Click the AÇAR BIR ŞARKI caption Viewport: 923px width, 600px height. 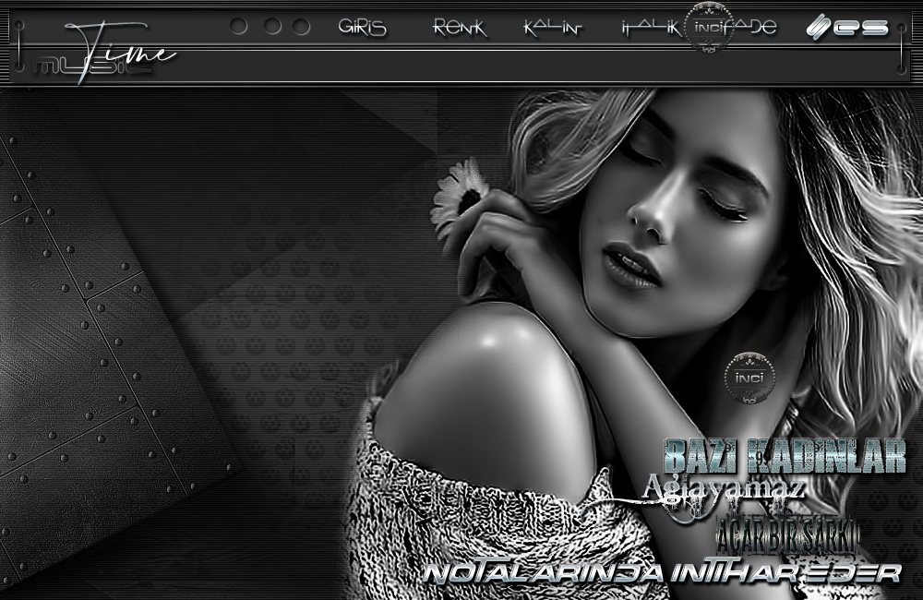pyautogui.click(x=788, y=534)
